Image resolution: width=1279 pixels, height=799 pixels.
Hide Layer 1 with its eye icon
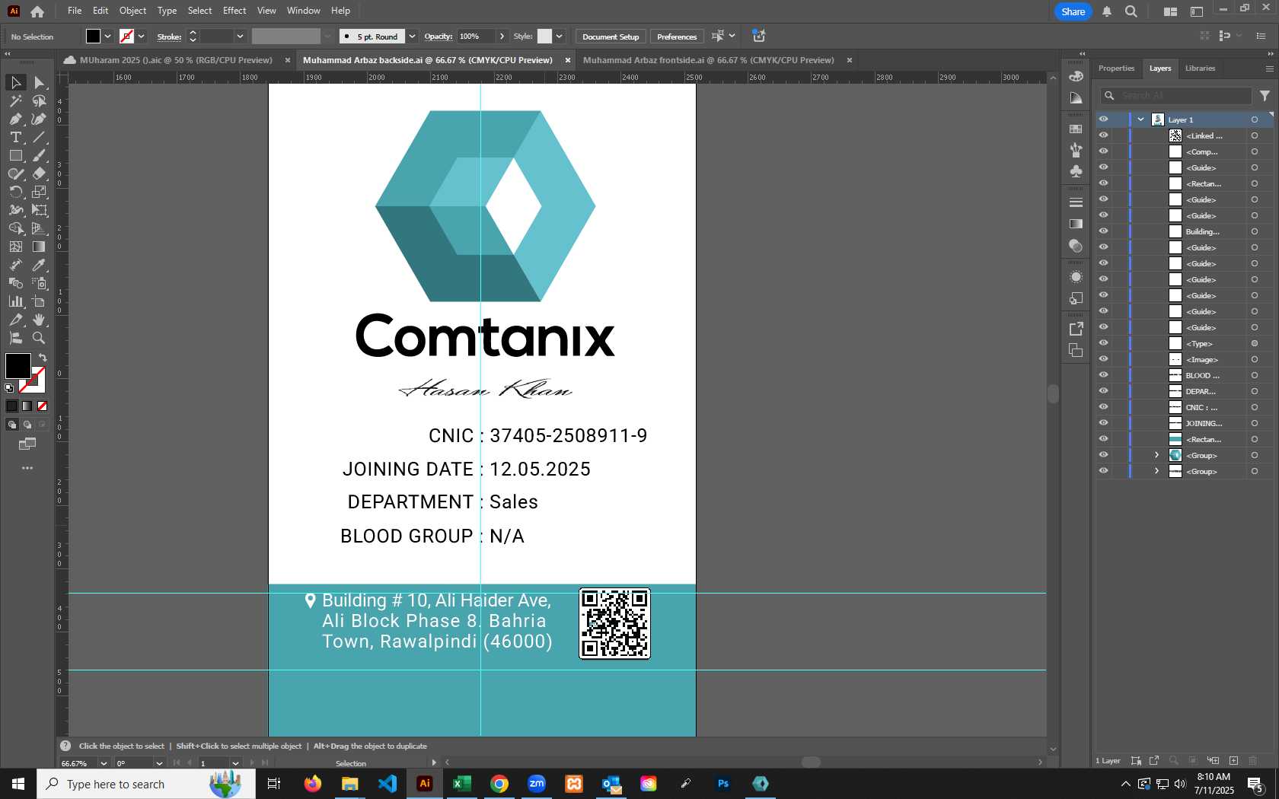(x=1103, y=119)
